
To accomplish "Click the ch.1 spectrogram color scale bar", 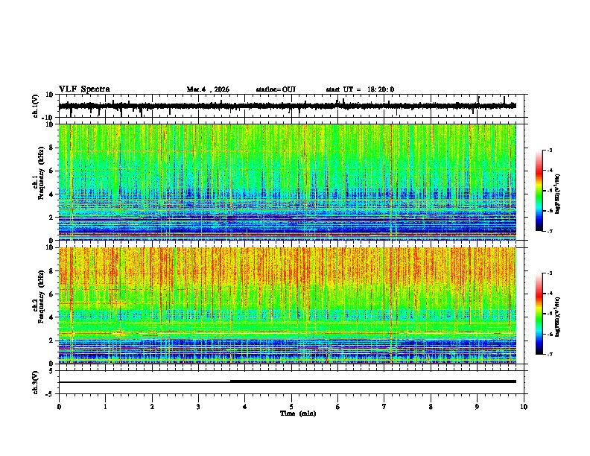I will click(x=539, y=191).
